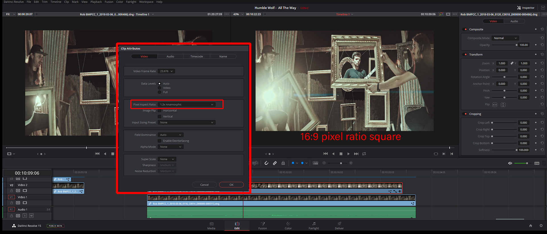This screenshot has height=234, width=547.
Task: Check Enable Deinterlacing option
Action: (x=160, y=141)
